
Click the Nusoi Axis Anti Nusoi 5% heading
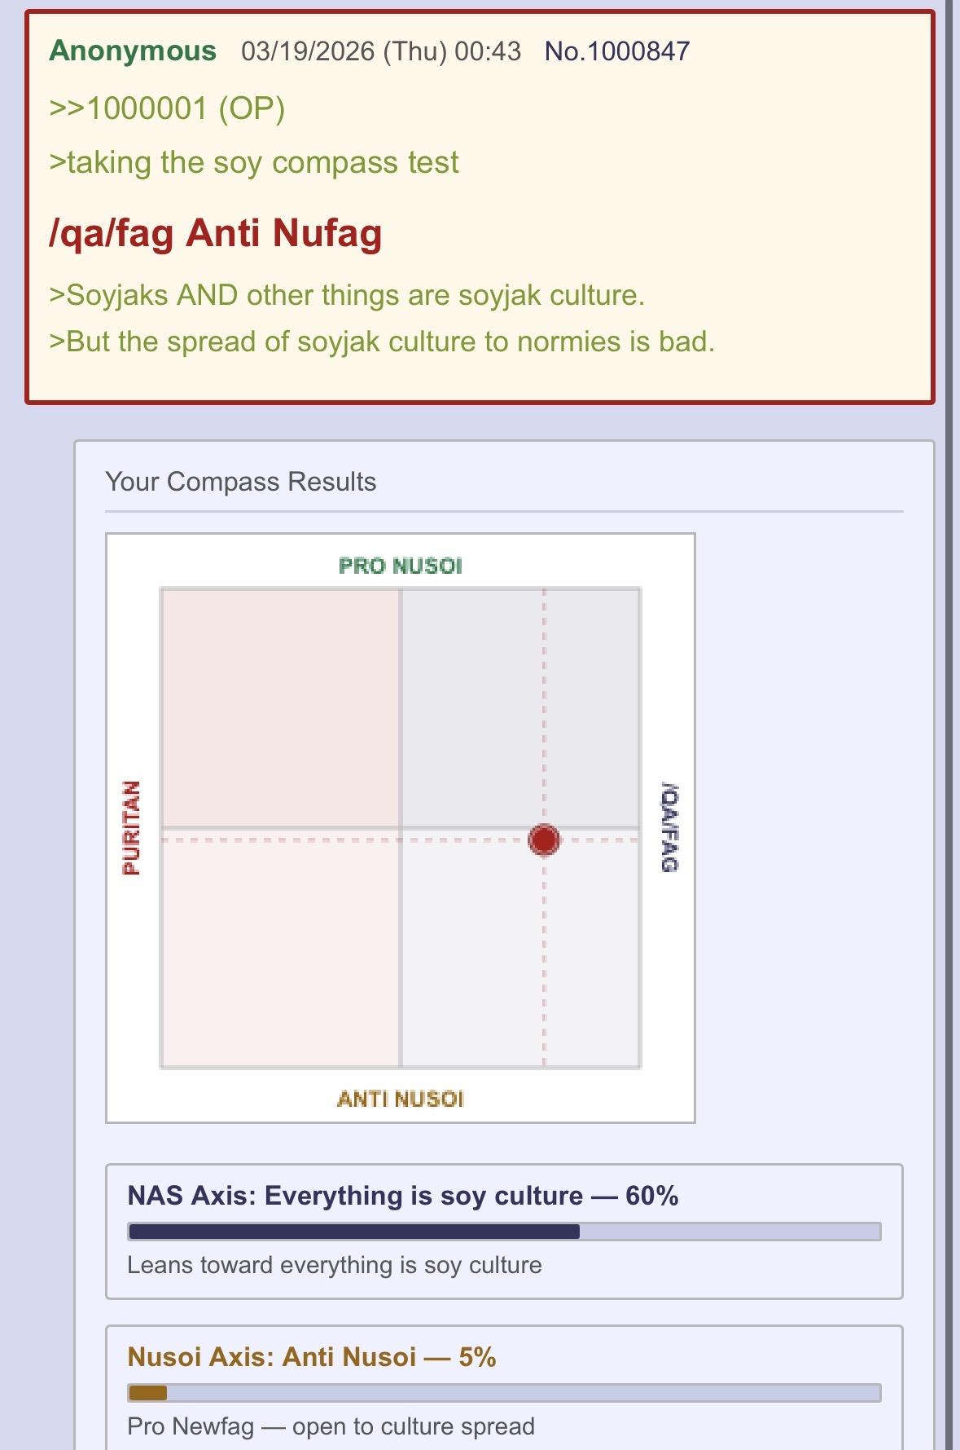click(x=312, y=1357)
